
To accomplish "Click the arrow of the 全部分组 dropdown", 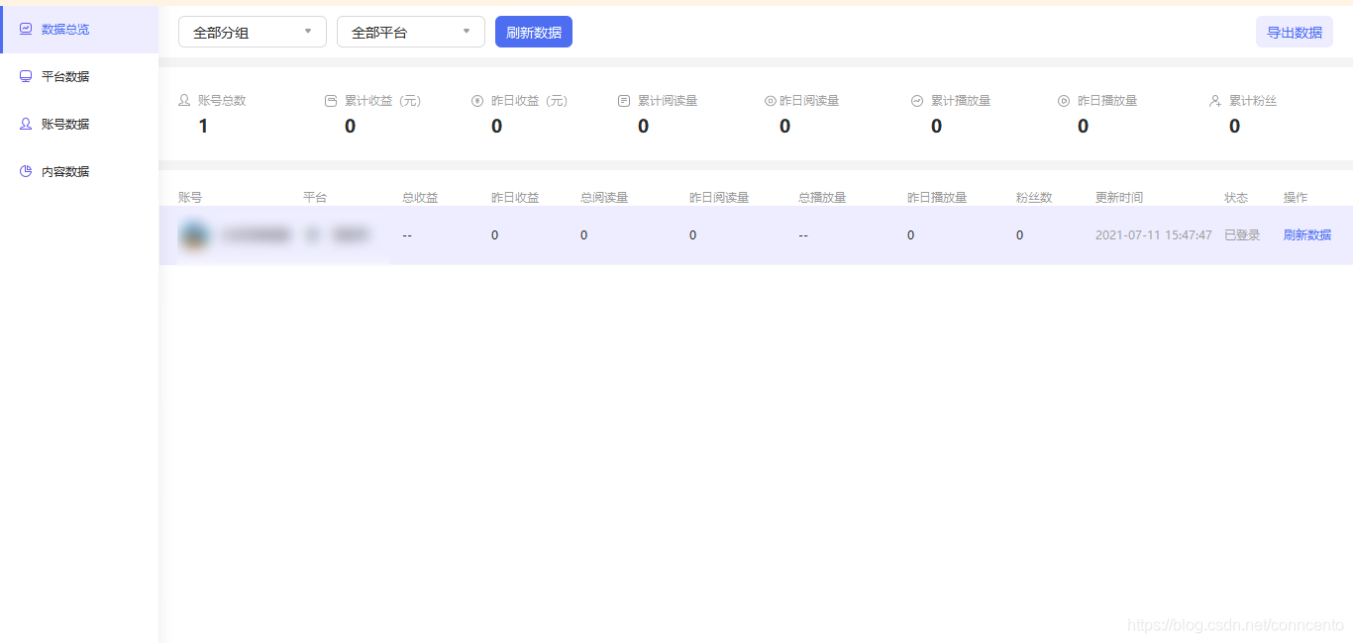I will pos(308,32).
